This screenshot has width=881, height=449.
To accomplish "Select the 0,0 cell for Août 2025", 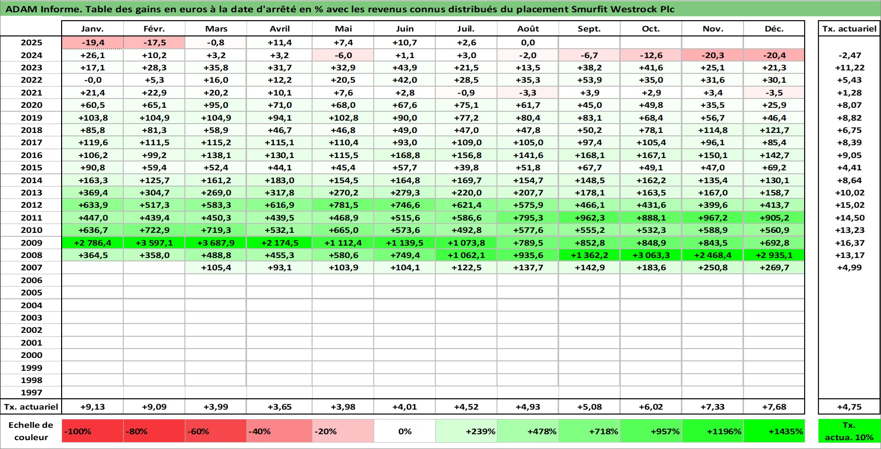I will (528, 43).
